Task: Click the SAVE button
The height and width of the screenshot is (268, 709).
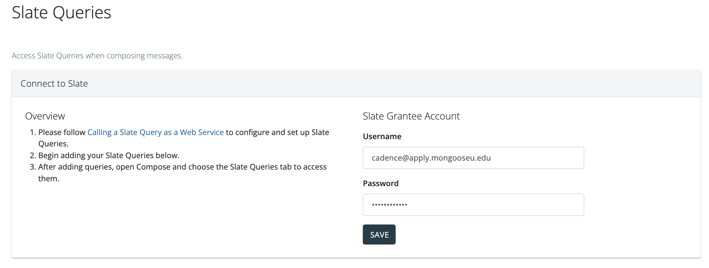Action: (379, 235)
